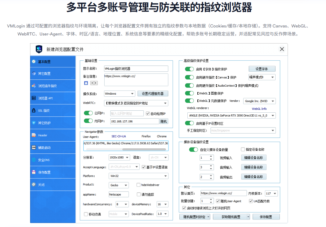Open 浏览插件指纹 tab
The height and width of the screenshot is (227, 326).
pos(53,86)
